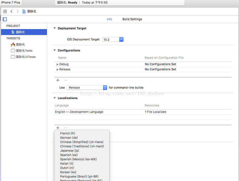
Task: Click the 10.2 deployment target field
Action: [111, 40]
